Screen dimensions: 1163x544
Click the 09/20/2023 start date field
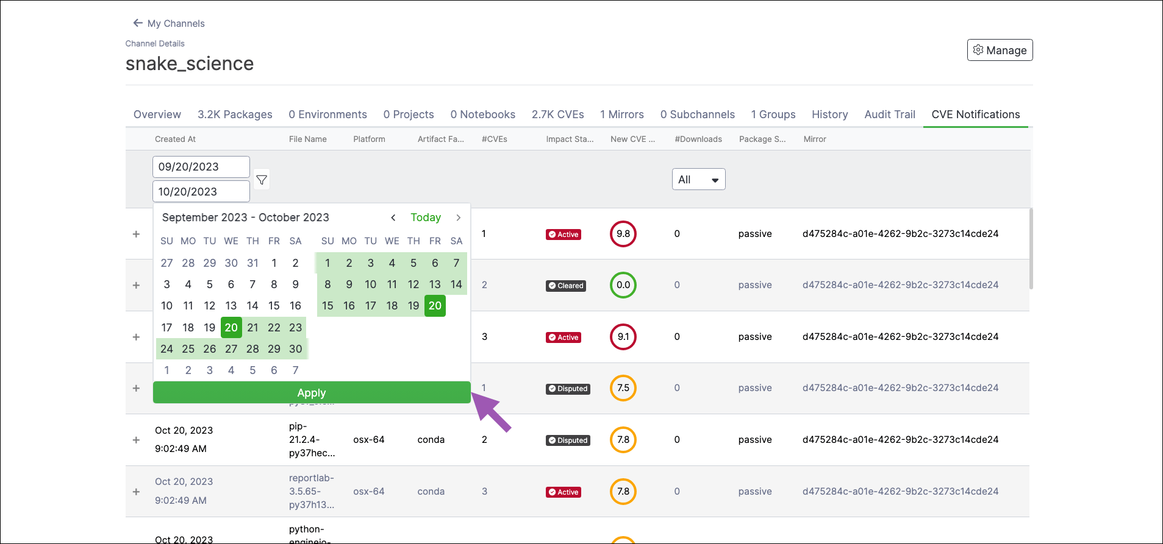201,167
